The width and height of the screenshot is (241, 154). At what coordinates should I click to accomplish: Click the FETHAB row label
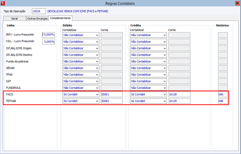[11, 101]
